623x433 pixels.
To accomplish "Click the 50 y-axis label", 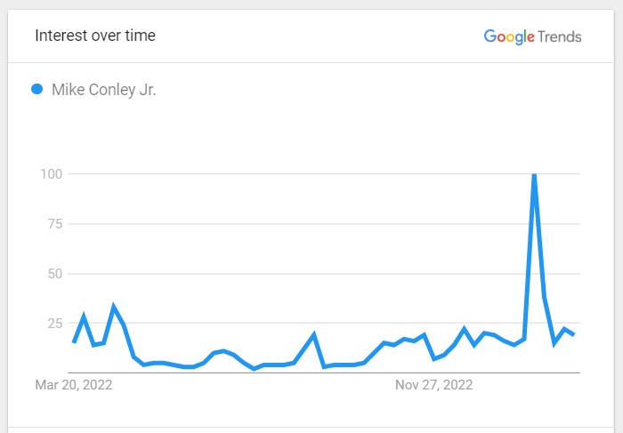I will [55, 274].
